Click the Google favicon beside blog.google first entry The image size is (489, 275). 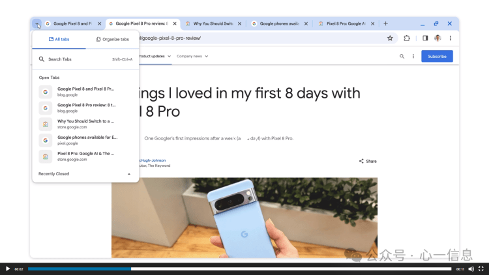(x=46, y=92)
